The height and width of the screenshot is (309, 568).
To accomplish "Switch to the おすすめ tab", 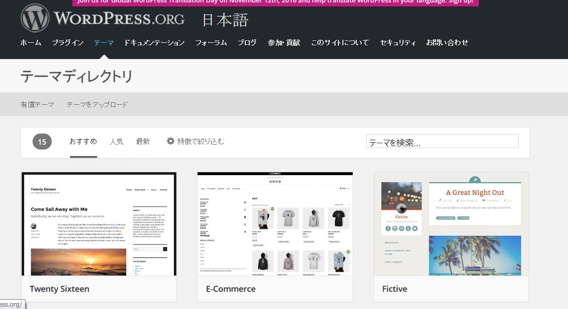I will pos(83,142).
